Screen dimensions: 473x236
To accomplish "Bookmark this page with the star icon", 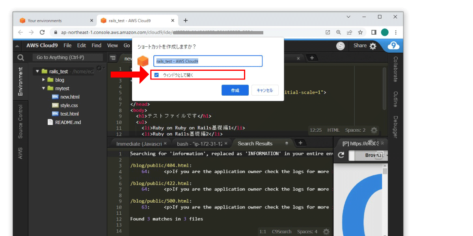I will (x=360, y=32).
